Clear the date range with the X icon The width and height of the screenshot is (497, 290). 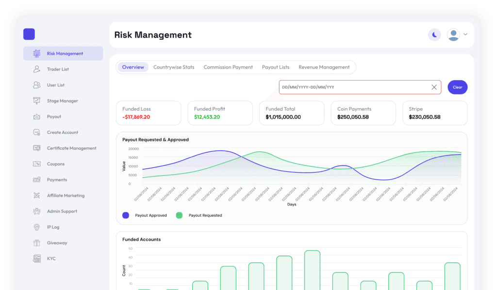tap(434, 87)
